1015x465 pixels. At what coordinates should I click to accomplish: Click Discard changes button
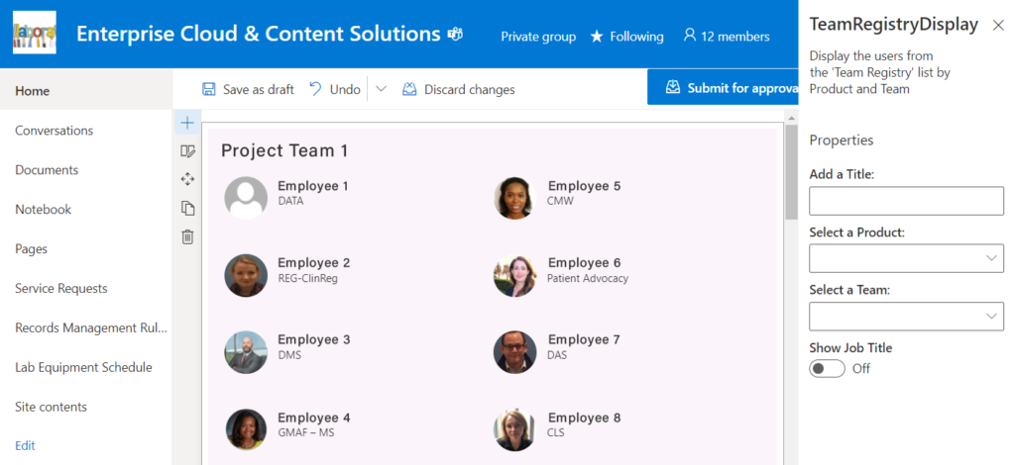[459, 89]
